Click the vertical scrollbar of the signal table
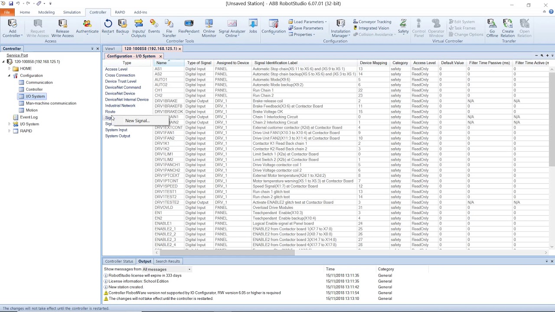Screen dimensions: 555x312 tap(552, 119)
